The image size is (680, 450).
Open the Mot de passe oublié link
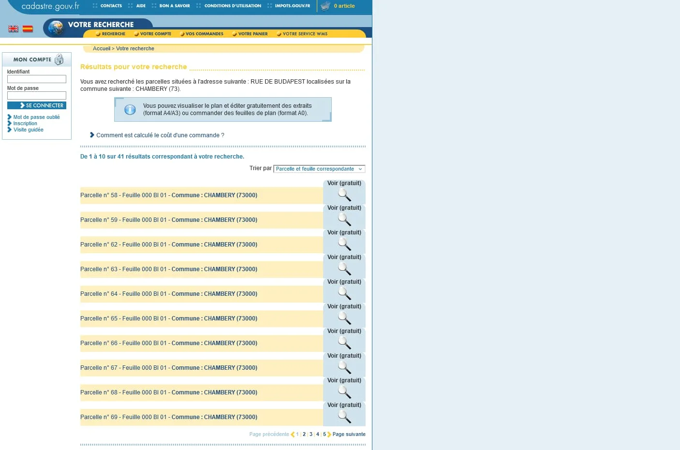[x=37, y=117]
